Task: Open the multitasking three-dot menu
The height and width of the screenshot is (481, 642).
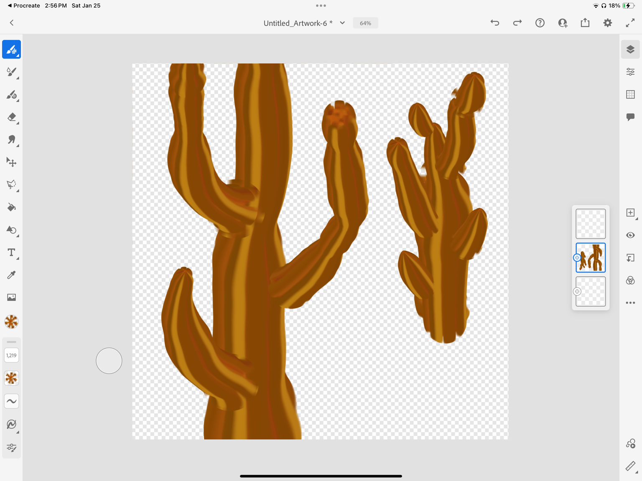Action: point(321,5)
